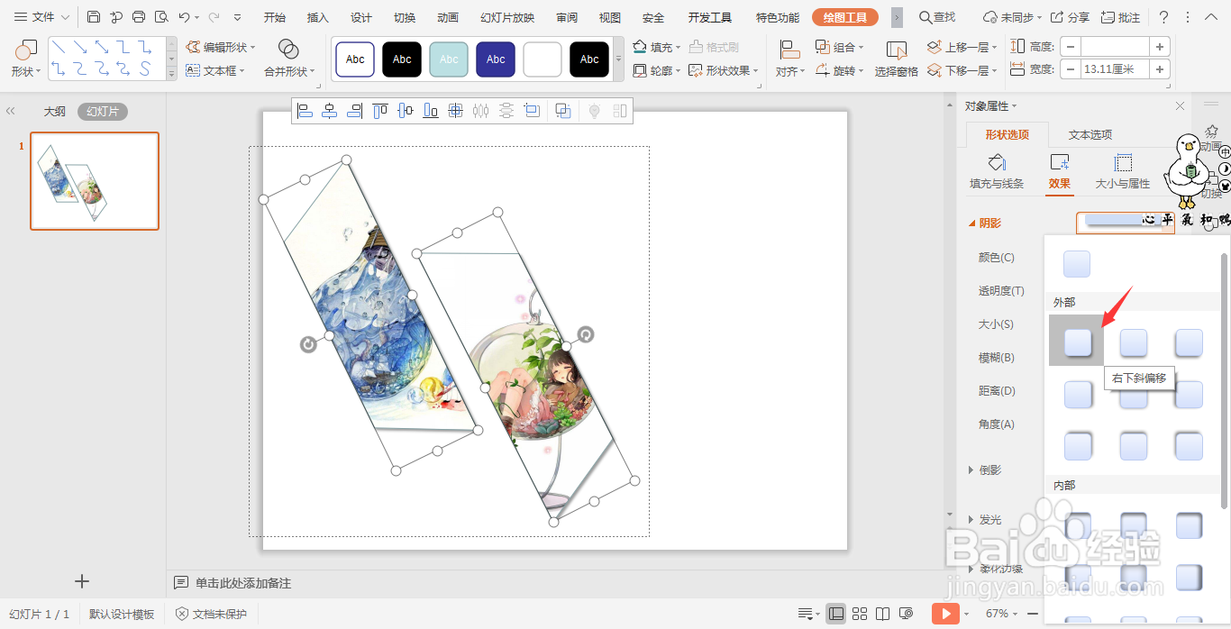Screen dimensions: 1231x629
Task: Open the 插入 ribbon tab
Action: (318, 17)
